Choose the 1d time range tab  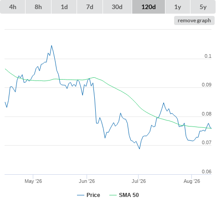pyautogui.click(x=64, y=7)
